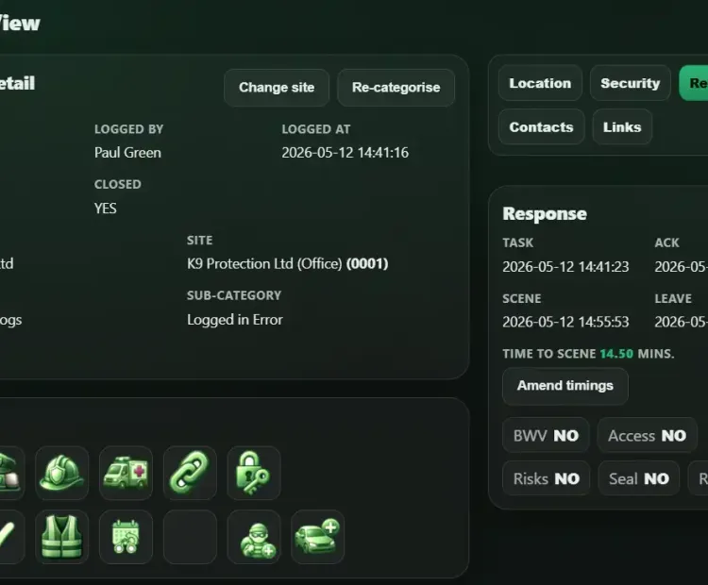Select the task time 2026-05-12 14:41:23

click(x=565, y=267)
